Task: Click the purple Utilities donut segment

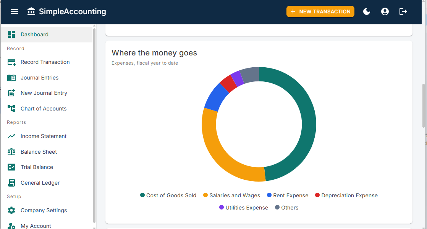Action: click(237, 79)
